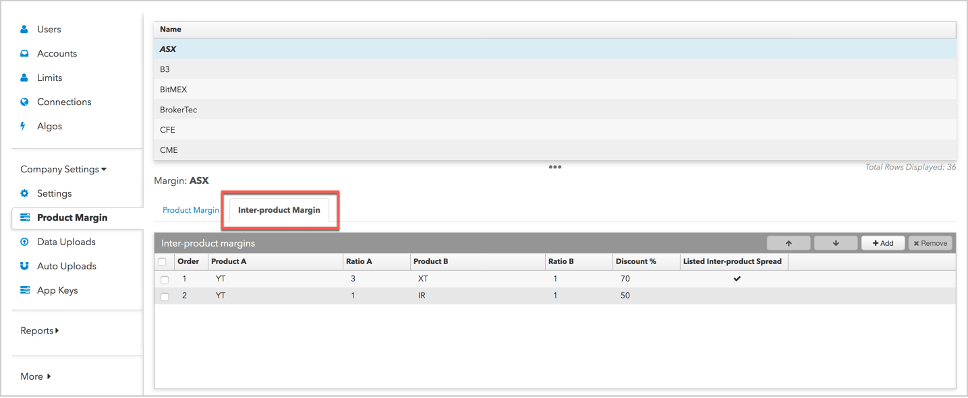Click the Settings gear icon
Screen dimensions: 968x398
click(x=24, y=194)
